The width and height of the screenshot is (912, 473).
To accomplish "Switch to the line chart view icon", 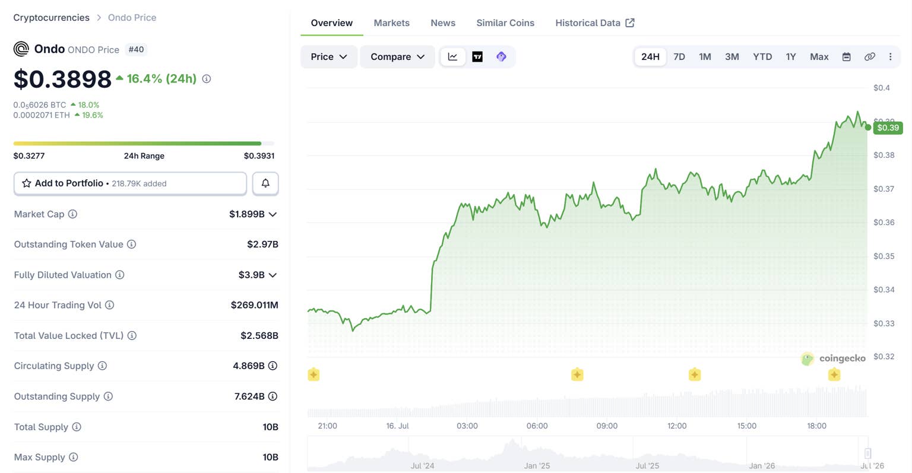I will [x=452, y=57].
